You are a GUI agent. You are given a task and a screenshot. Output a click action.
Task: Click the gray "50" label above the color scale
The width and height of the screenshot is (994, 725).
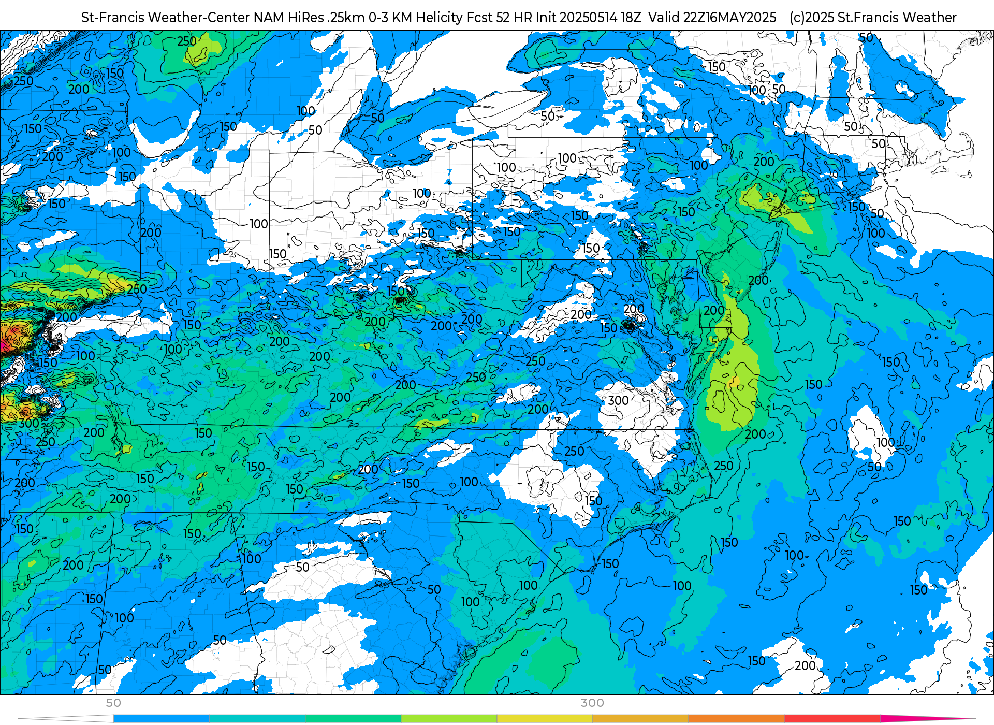click(x=113, y=703)
